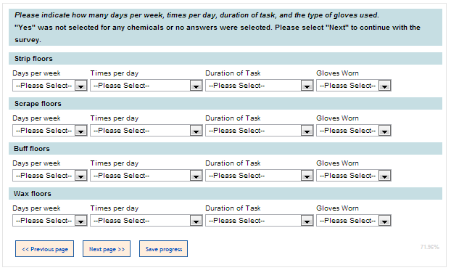
Task: Open Scrape floors Duration of Task dropdown
Action: (259, 131)
